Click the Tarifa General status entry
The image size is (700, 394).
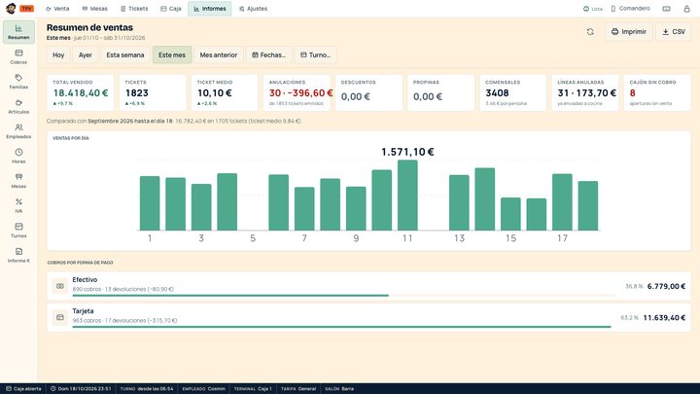pos(298,388)
